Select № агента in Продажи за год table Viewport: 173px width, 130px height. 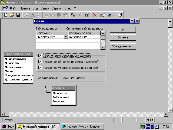click(x=12, y=63)
